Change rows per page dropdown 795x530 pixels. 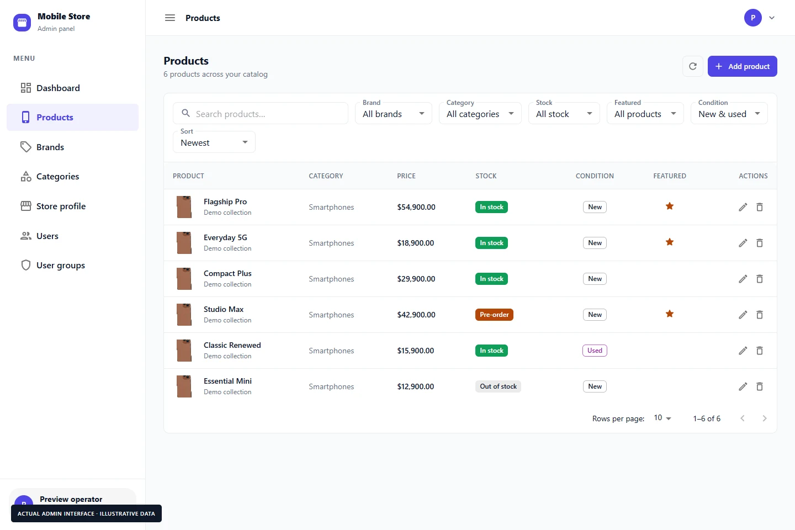tap(662, 418)
